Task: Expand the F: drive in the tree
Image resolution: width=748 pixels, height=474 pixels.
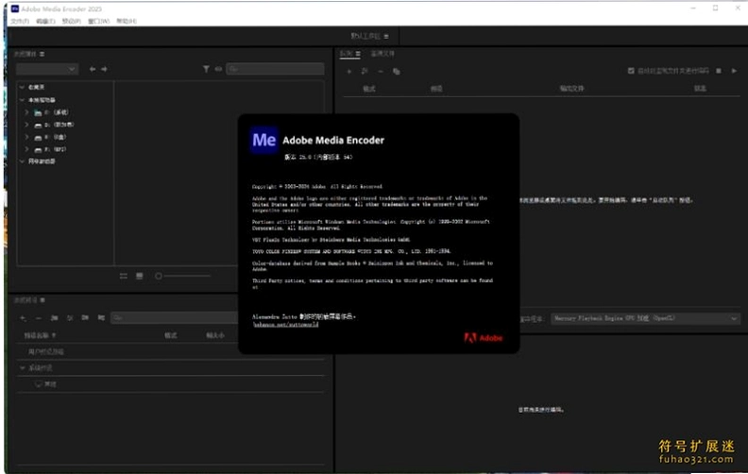Action: tap(26, 150)
